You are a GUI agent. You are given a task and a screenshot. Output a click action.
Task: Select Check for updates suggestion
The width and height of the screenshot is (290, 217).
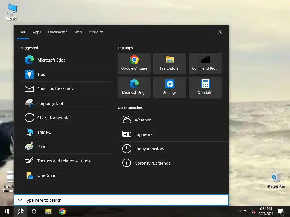pos(66,118)
